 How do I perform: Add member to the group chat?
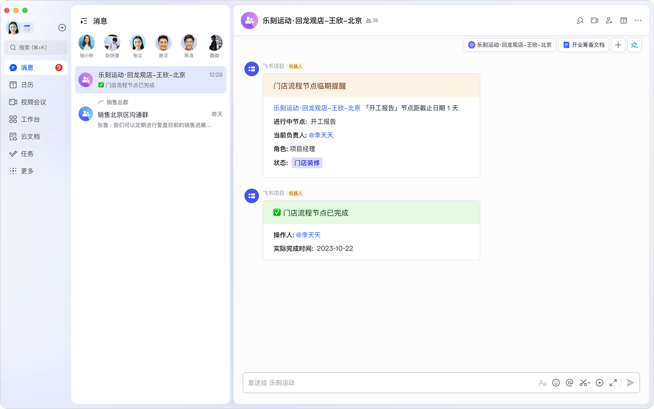click(609, 20)
